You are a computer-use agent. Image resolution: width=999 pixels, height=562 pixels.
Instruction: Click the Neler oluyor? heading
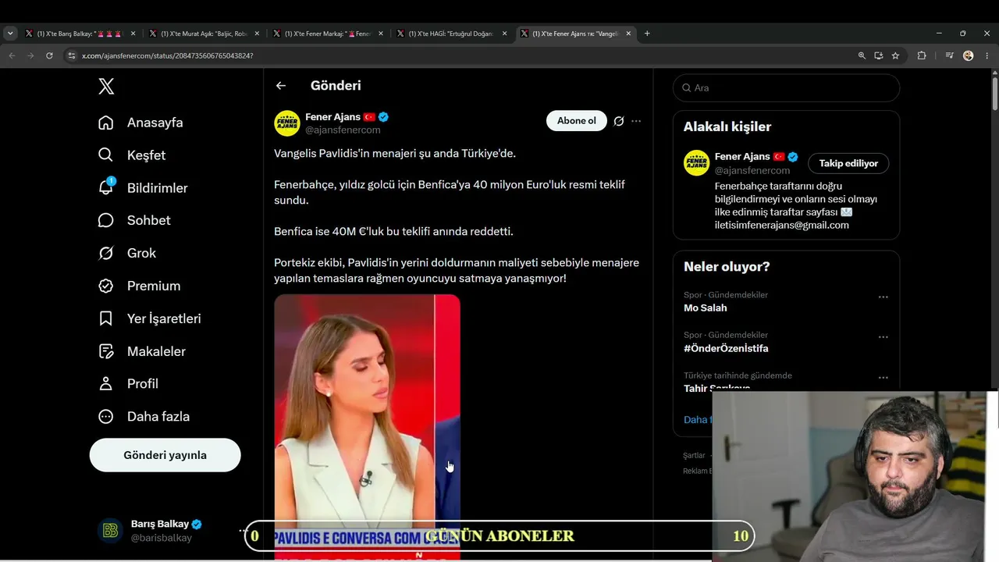[x=727, y=267]
